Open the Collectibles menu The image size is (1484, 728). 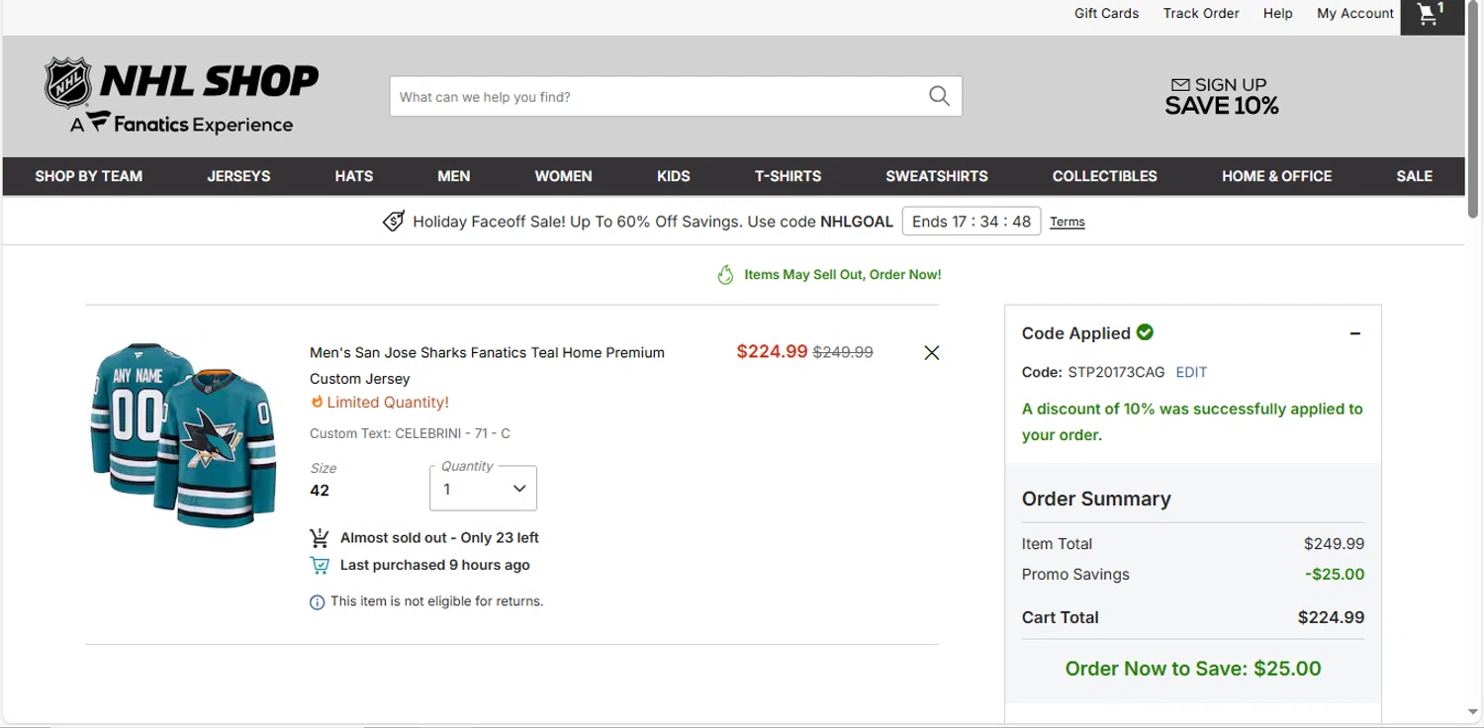tap(1104, 176)
